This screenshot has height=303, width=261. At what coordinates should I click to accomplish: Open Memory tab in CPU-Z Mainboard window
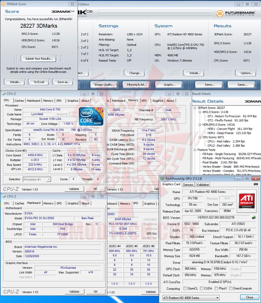tap(48, 203)
